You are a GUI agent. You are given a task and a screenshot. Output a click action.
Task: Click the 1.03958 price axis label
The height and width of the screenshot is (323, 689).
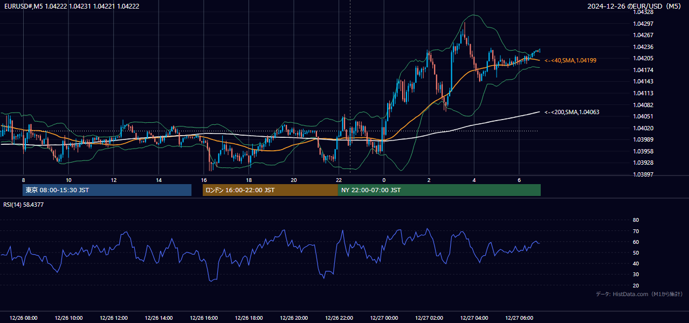pos(643,151)
